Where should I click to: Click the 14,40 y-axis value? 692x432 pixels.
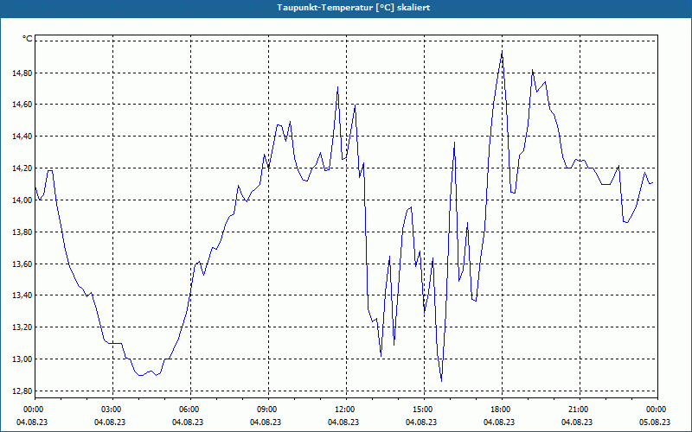(x=22, y=137)
